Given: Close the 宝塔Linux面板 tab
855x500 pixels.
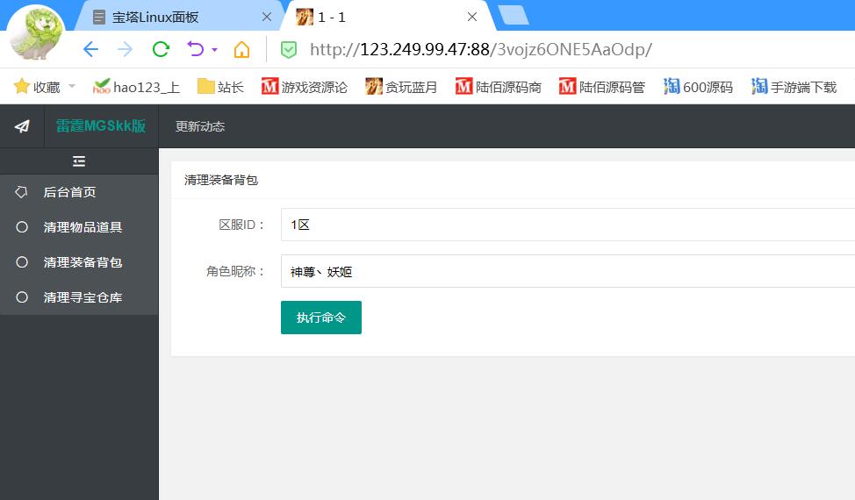Looking at the screenshot, I should pyautogui.click(x=267, y=17).
